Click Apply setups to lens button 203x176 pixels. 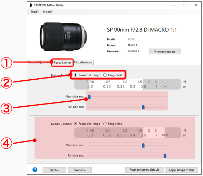click(x=182, y=170)
